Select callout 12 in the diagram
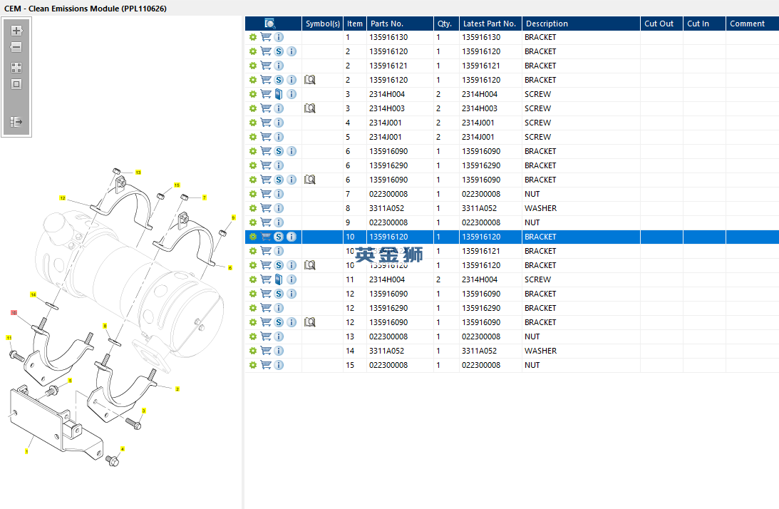Screen dimensions: 779x509 (x=63, y=198)
